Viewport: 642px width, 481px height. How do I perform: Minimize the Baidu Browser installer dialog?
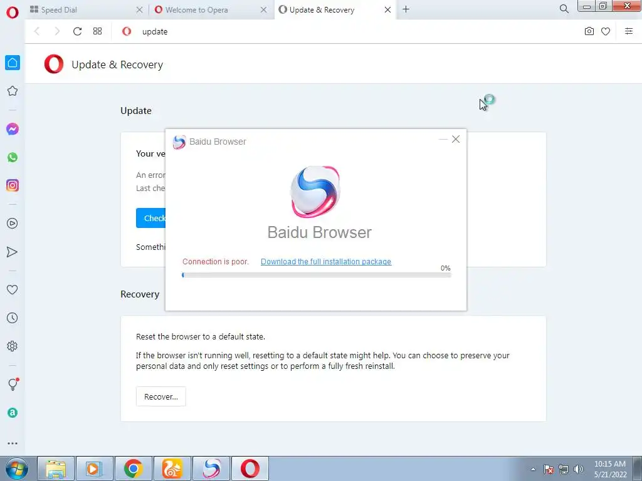click(443, 139)
